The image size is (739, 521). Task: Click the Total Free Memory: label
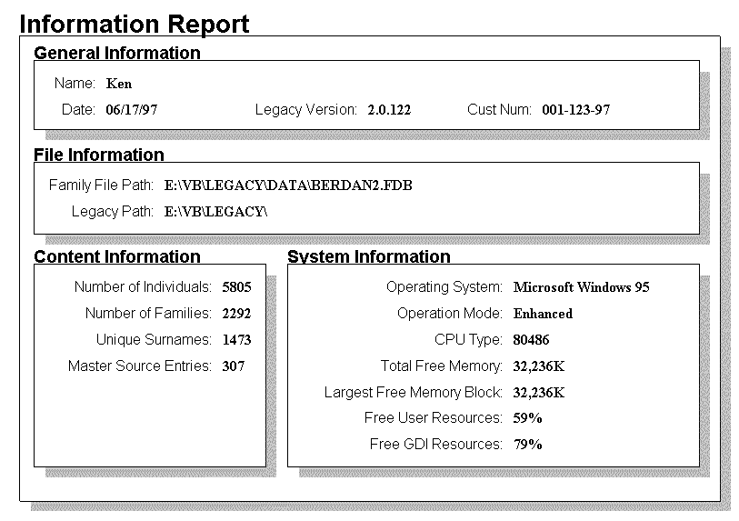442,366
